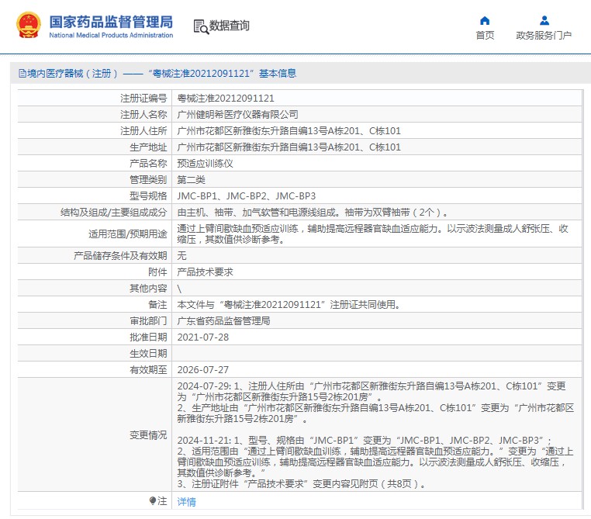Open the 详情 details link
This screenshot has height=519, width=591.
187,502
